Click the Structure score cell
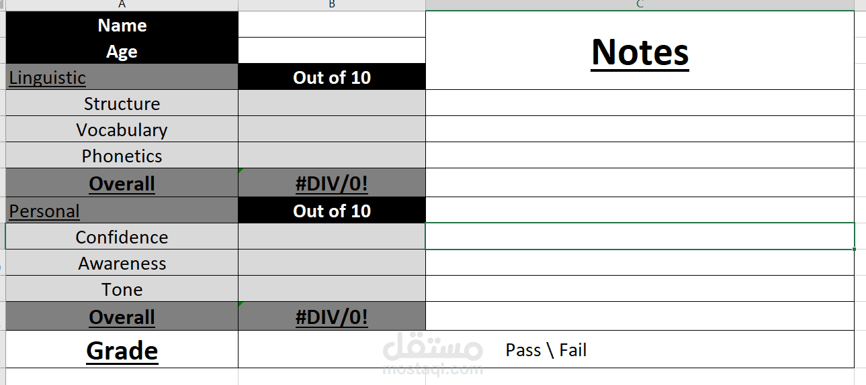This screenshot has height=385, width=866. click(332, 103)
